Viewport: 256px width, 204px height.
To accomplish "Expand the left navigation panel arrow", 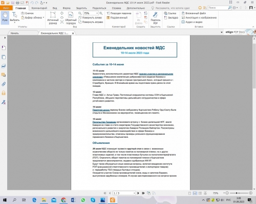I will pos(5,38).
